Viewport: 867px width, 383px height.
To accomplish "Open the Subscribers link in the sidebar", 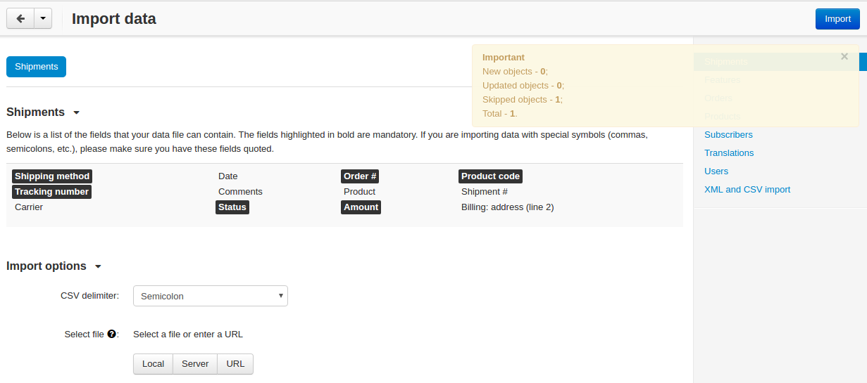I will pos(728,135).
